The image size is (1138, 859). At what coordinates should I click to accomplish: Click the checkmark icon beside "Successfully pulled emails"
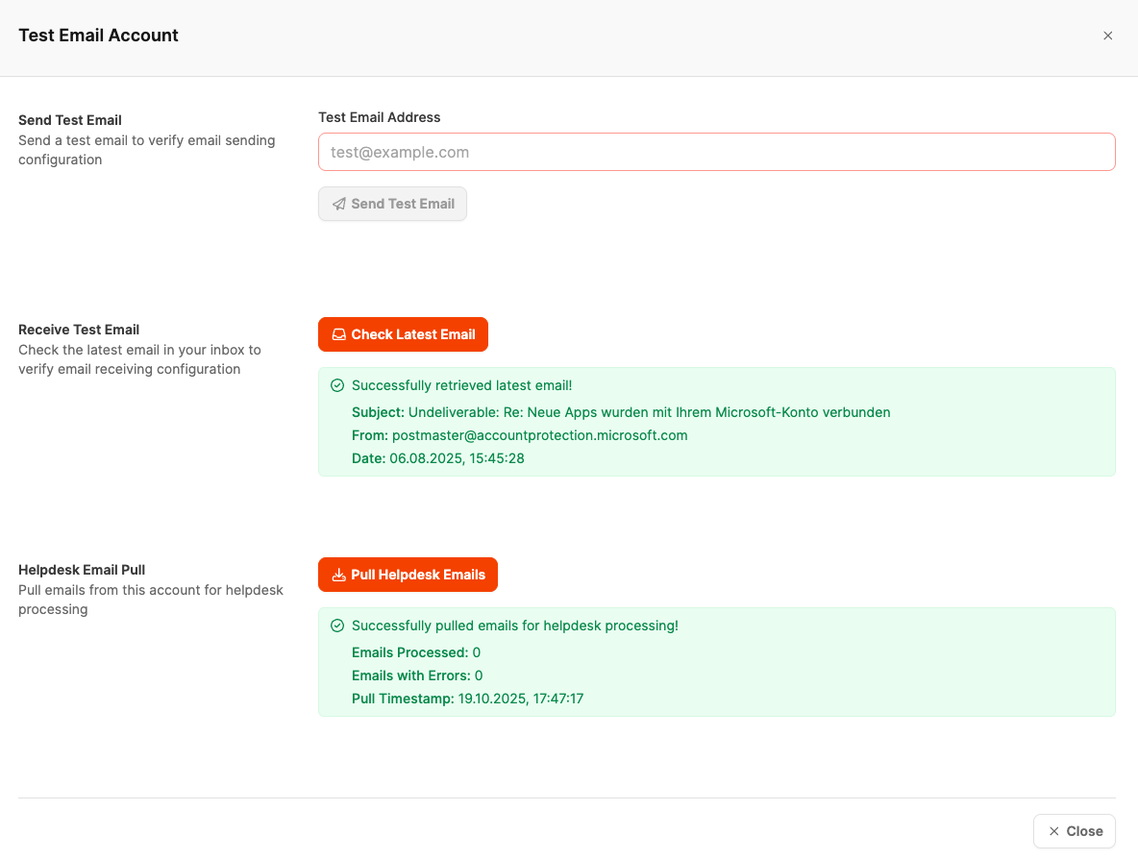coord(337,626)
